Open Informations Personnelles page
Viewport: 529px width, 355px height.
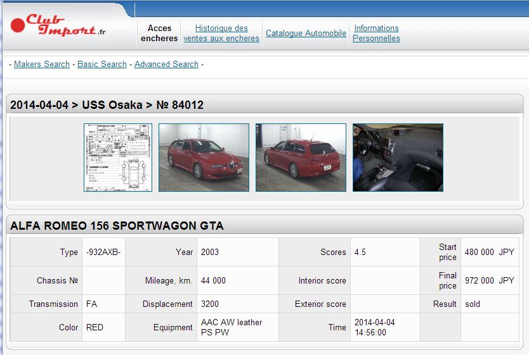[x=376, y=34]
